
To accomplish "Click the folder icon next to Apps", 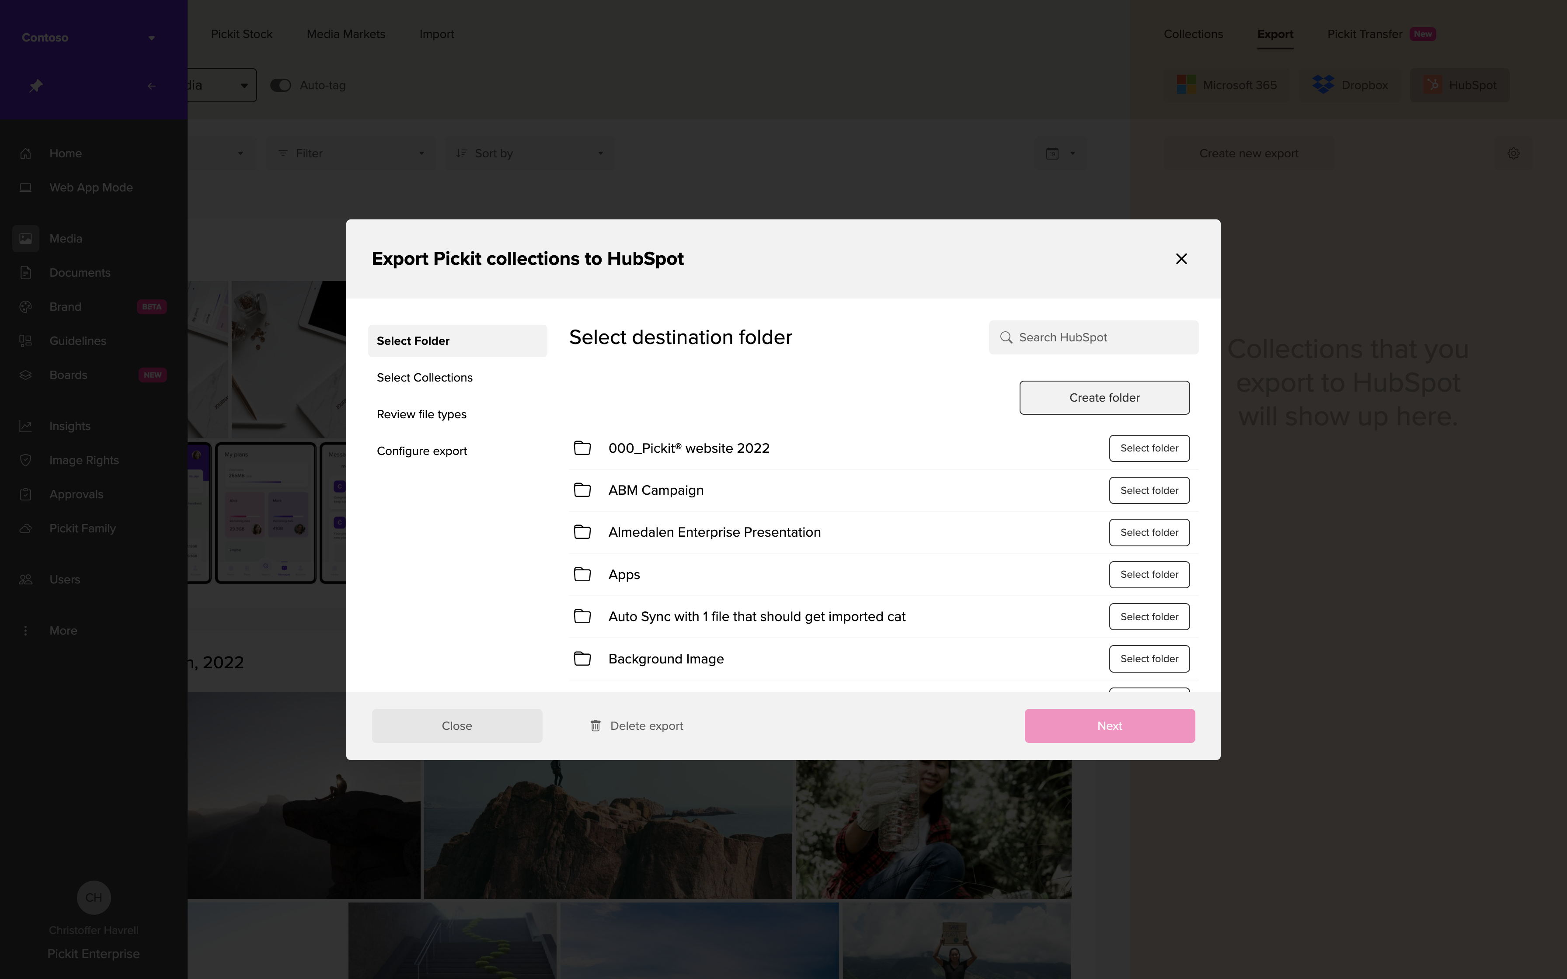I will tap(582, 574).
